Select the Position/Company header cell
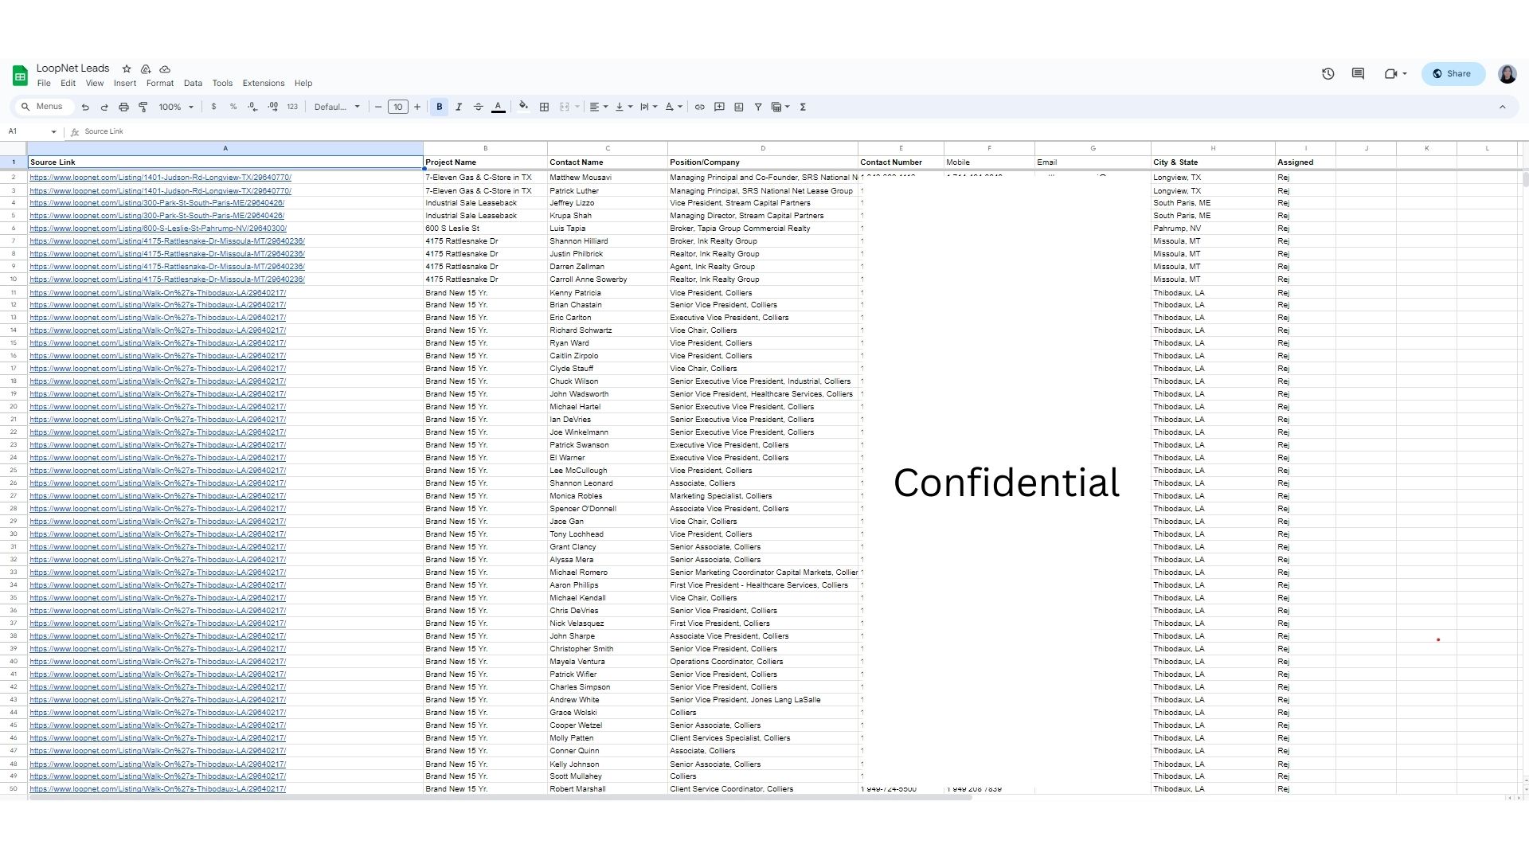The height and width of the screenshot is (860, 1529). pyautogui.click(x=762, y=162)
